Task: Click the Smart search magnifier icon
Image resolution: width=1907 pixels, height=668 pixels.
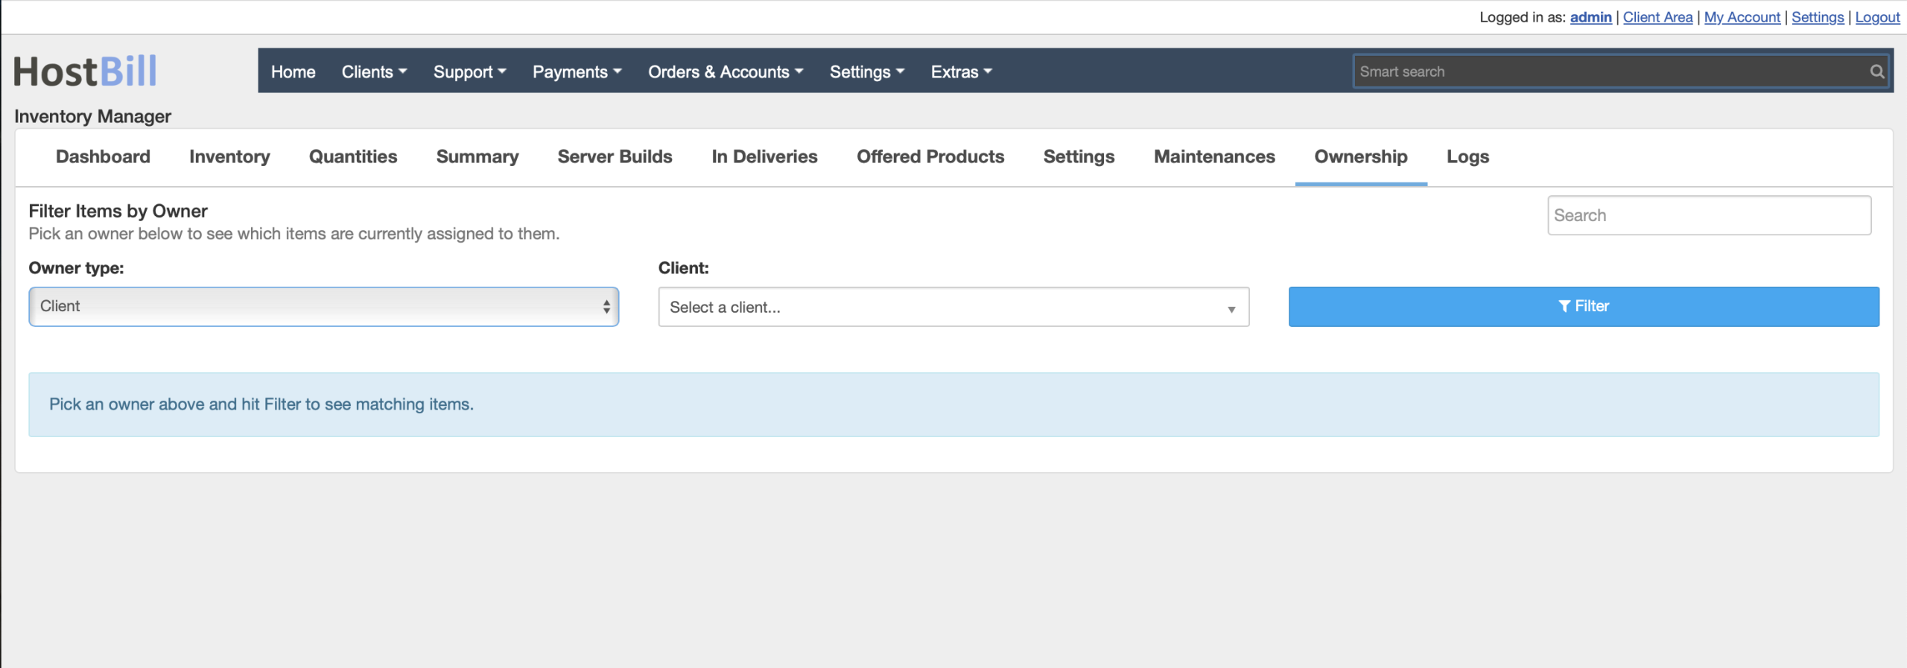Action: (1876, 71)
